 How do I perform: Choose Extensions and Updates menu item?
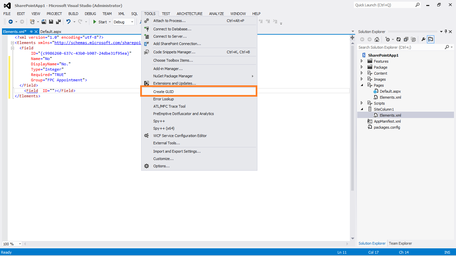(199, 83)
